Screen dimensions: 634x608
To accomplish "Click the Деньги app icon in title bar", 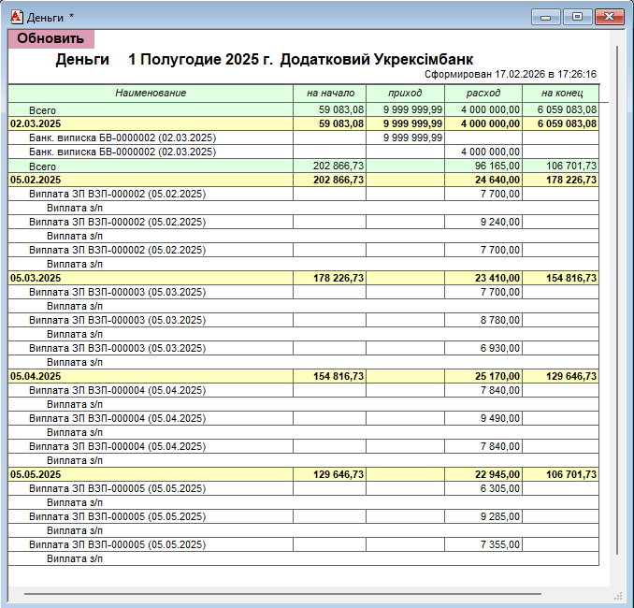I will click(x=15, y=16).
